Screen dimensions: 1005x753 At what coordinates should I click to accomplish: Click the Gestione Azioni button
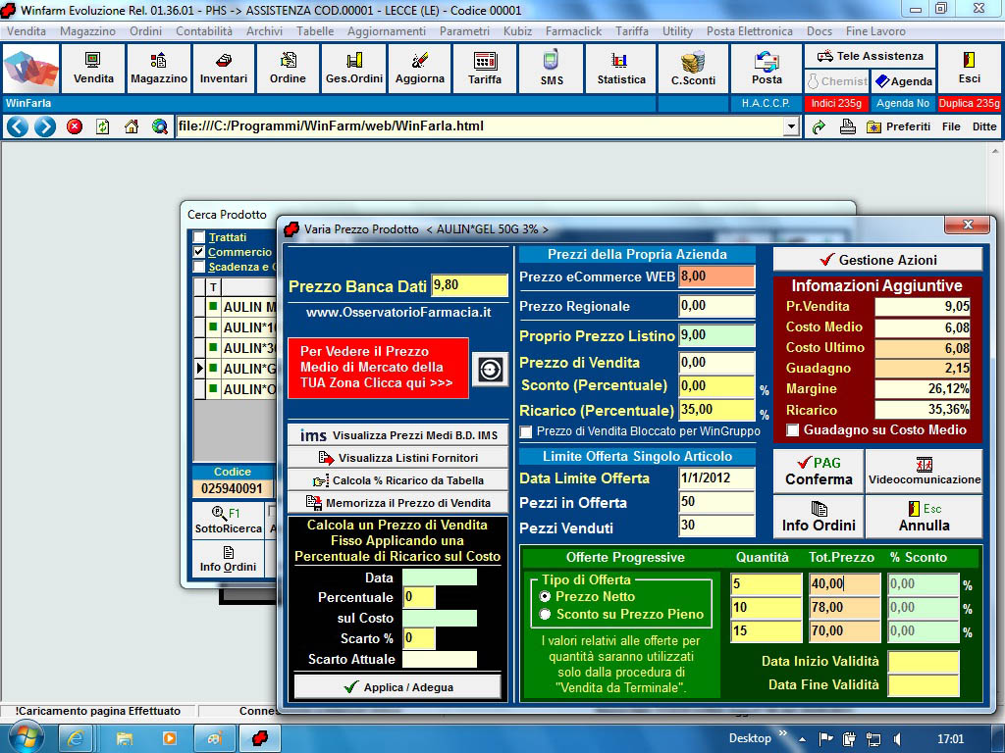877,260
